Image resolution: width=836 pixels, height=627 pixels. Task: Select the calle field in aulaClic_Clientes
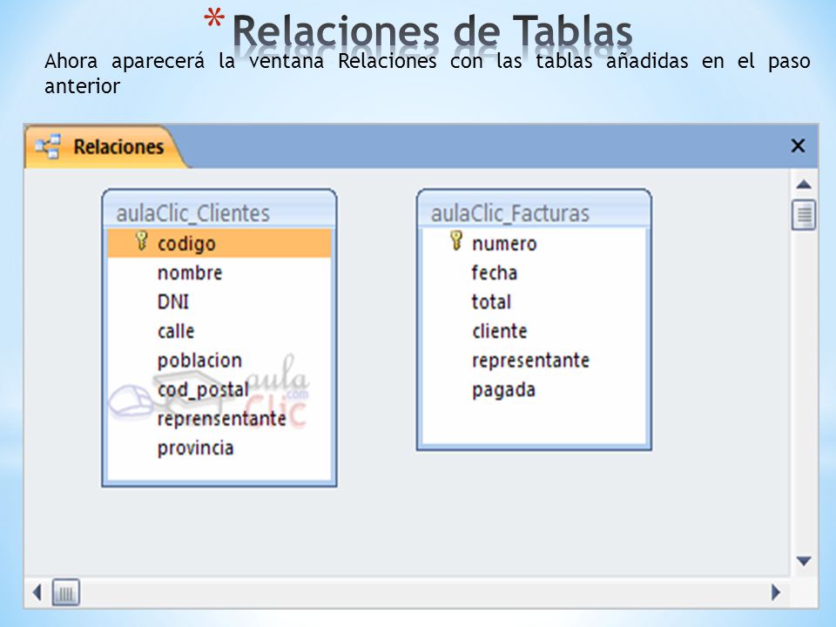pyautogui.click(x=219, y=332)
